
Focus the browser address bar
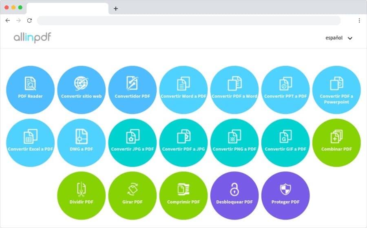tap(189, 20)
